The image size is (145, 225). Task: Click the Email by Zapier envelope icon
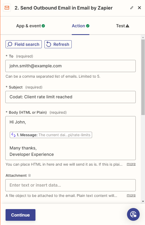click(x=7, y=8)
